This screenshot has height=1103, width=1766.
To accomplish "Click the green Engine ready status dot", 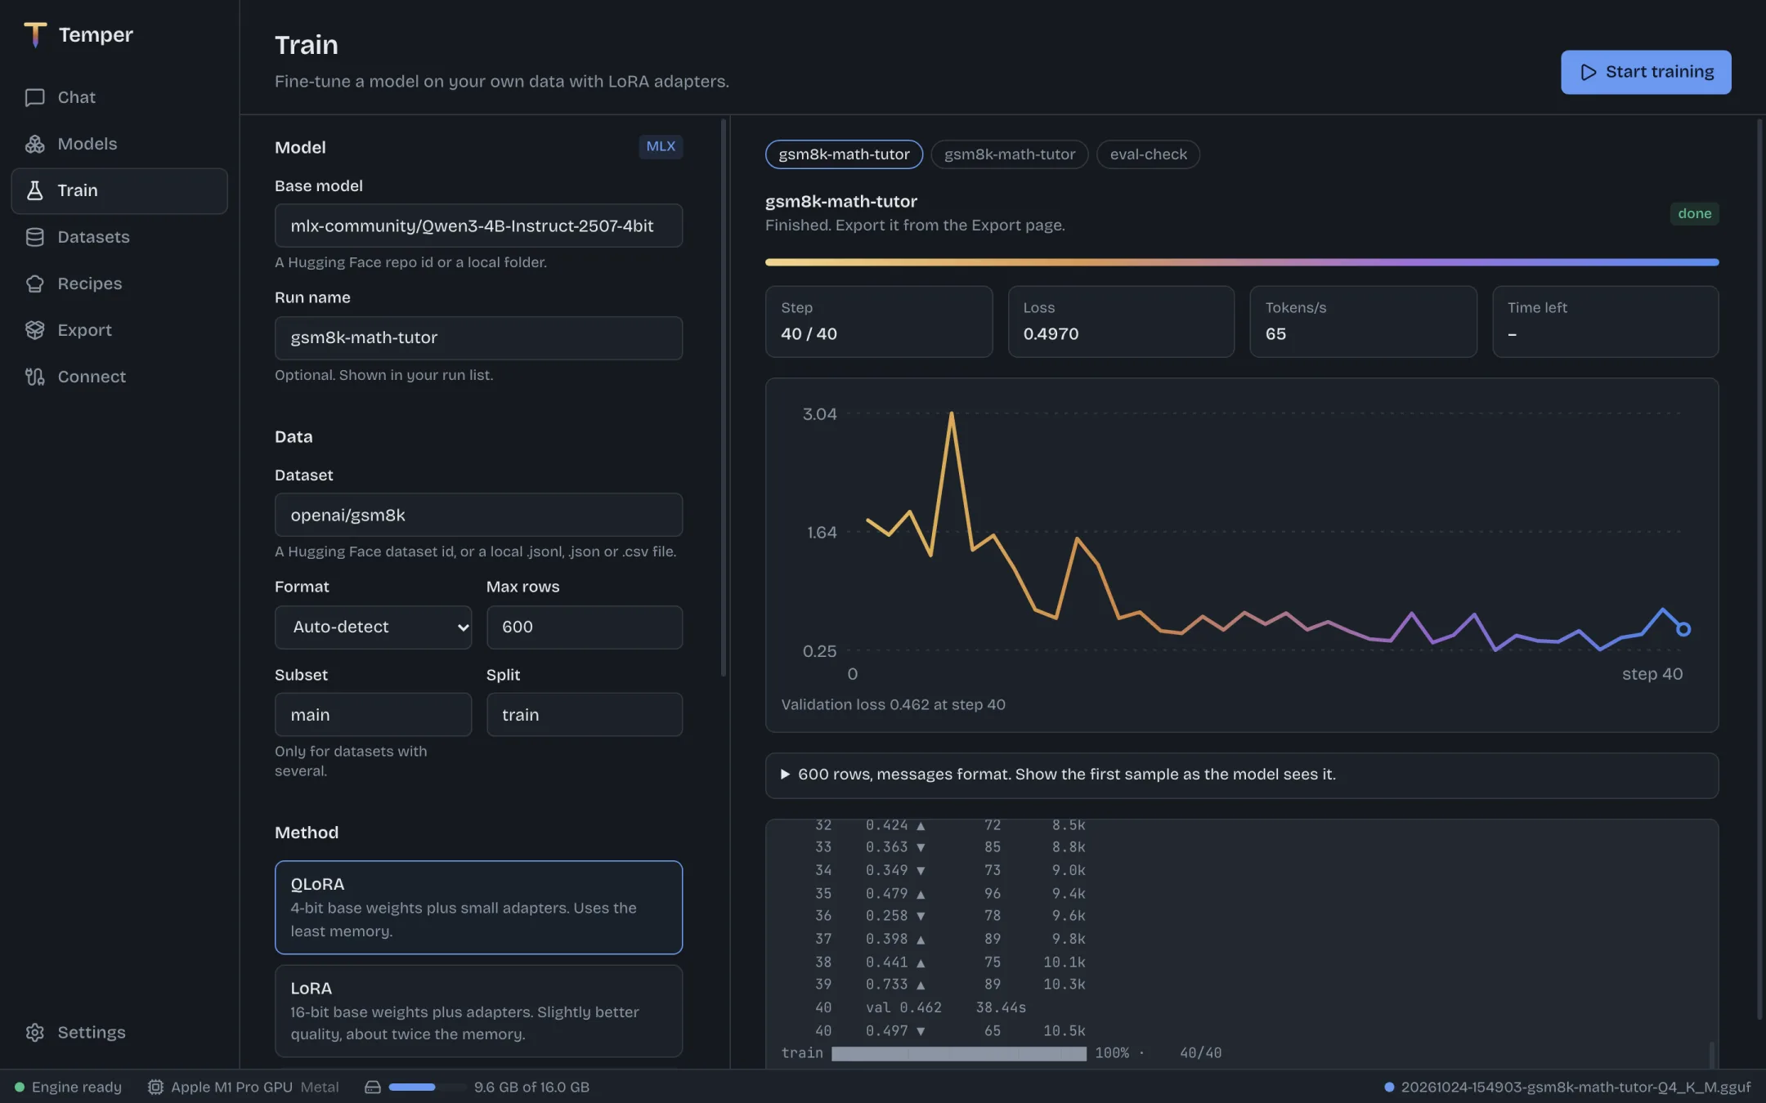I will pos(20,1087).
